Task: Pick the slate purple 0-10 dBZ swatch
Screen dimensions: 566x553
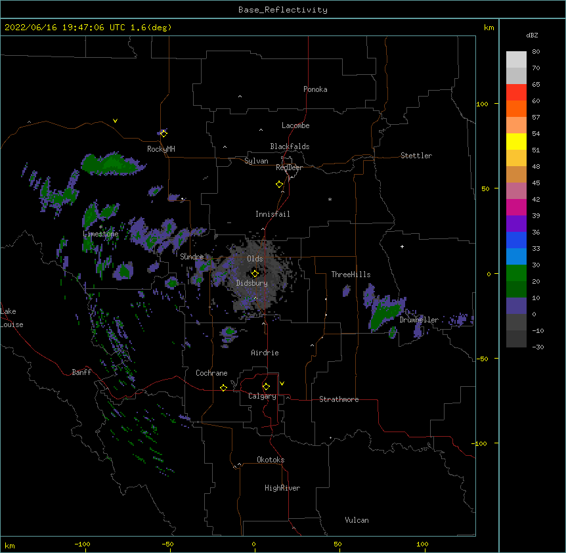Action: tap(516, 306)
